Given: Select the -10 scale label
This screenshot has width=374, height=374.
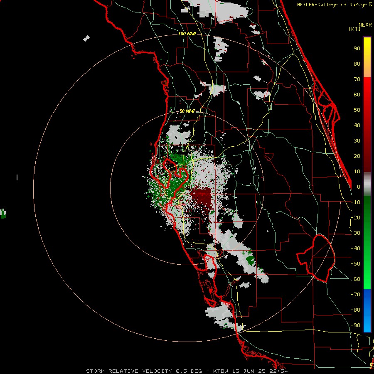Looking at the screenshot, I should coord(355,202).
